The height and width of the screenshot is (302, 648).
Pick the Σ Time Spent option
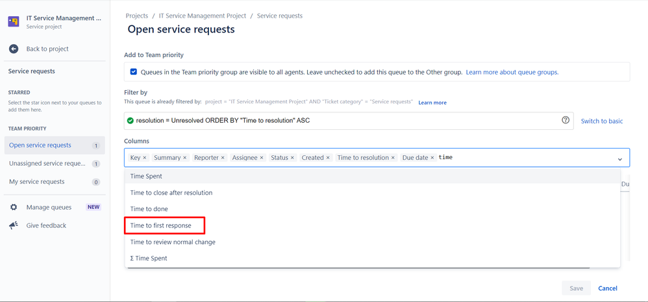[372, 258]
